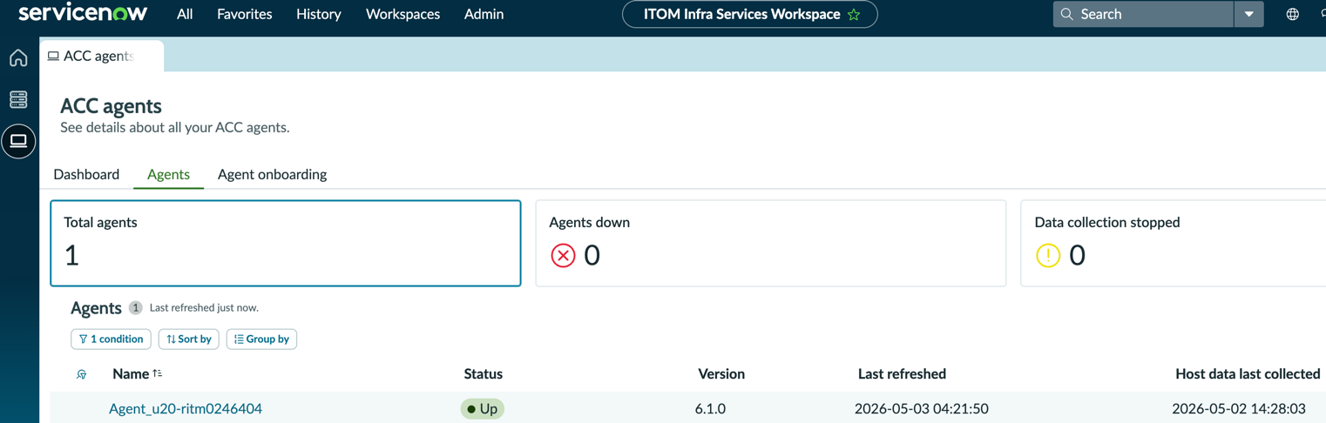
Task: Select the ACC agents laptop sidebar icon
Action: [x=18, y=141]
